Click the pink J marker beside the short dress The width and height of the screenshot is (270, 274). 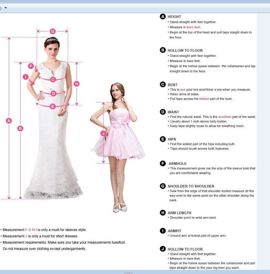point(103,133)
